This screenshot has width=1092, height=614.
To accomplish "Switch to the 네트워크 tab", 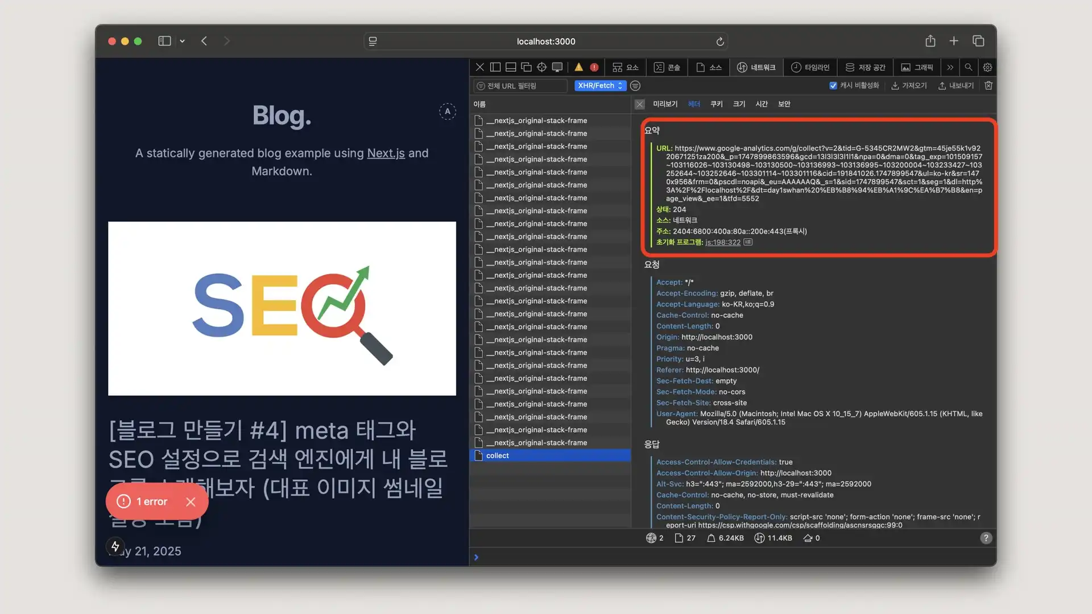I will (756, 67).
